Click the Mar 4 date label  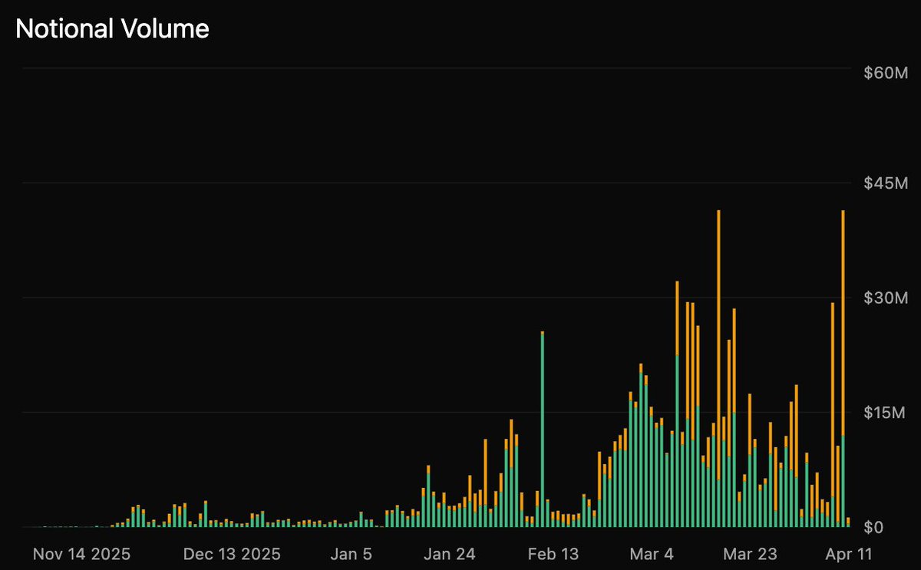pos(652,553)
